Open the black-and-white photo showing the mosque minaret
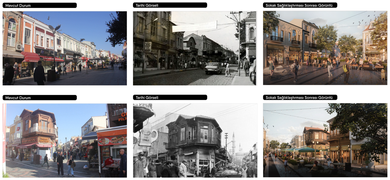Viewport: 390px width, 180px height. 195,140
